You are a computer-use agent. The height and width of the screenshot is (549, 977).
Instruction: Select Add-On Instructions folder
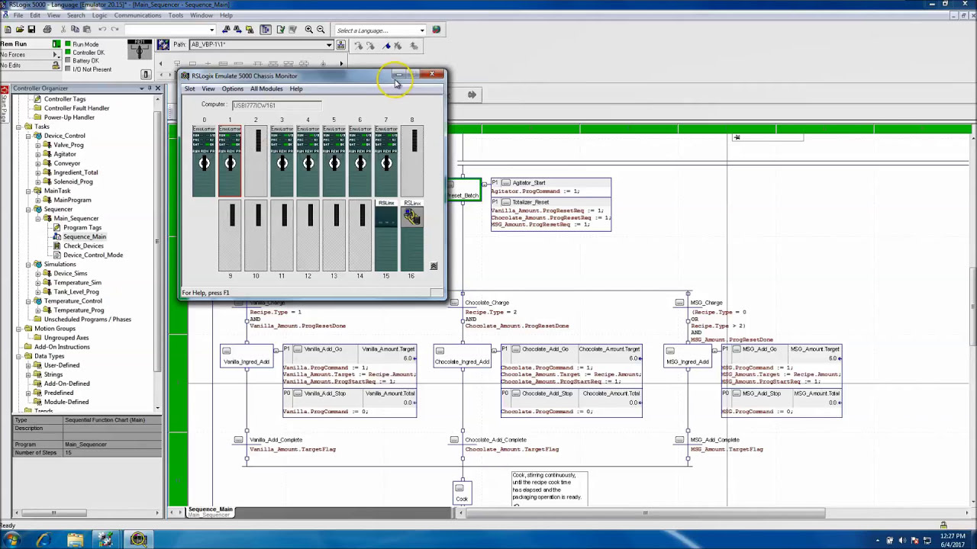(62, 347)
